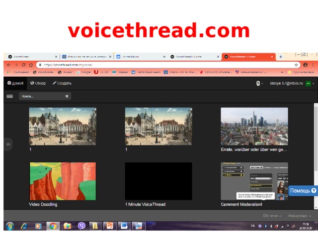Open the Video Doodling thumbnail

point(63,181)
